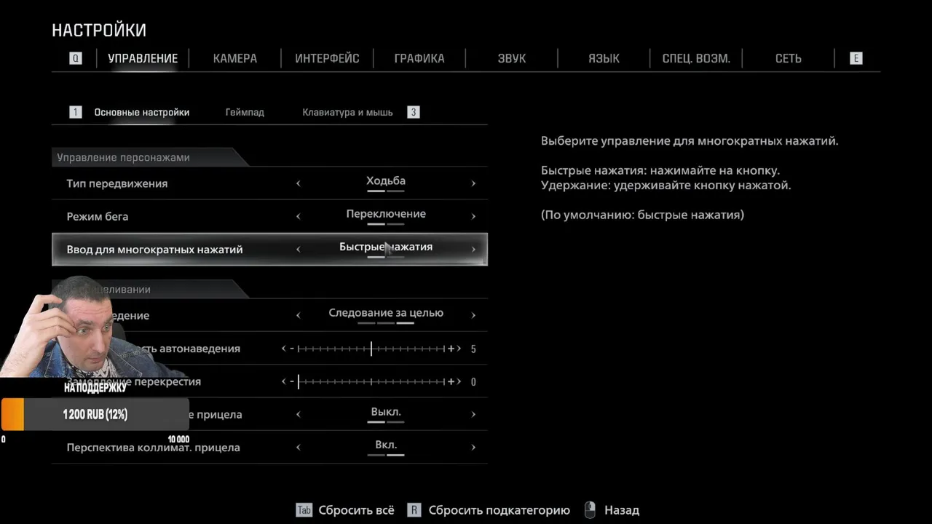Open the СПЕЦ. ВОЗМ. tab

(x=696, y=58)
